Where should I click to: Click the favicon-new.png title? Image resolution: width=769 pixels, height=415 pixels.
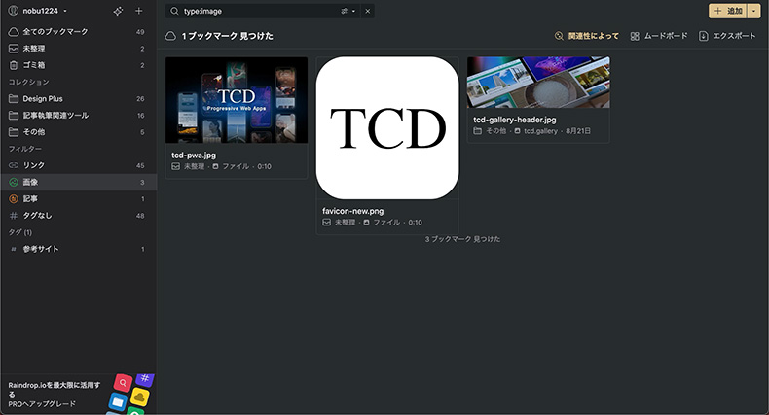tap(352, 211)
